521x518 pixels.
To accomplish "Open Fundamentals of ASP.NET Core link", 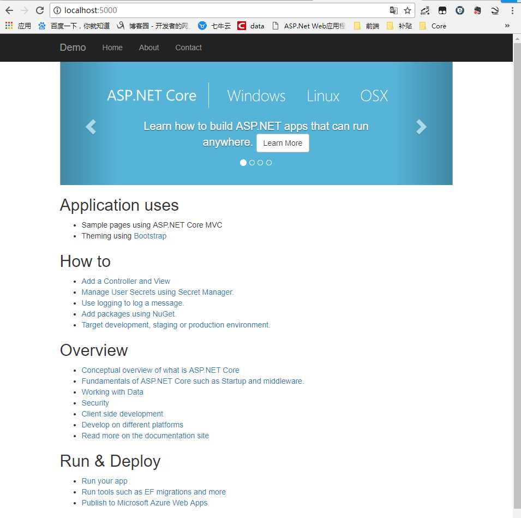I will pos(193,382).
